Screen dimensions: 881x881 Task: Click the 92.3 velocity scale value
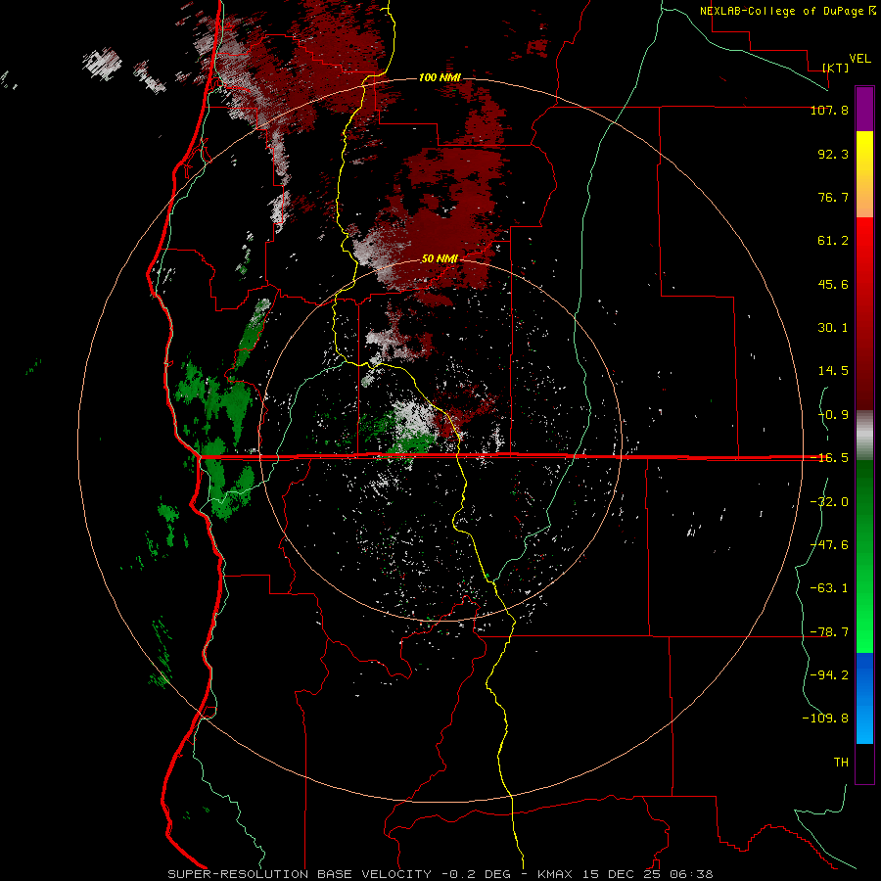coord(833,154)
